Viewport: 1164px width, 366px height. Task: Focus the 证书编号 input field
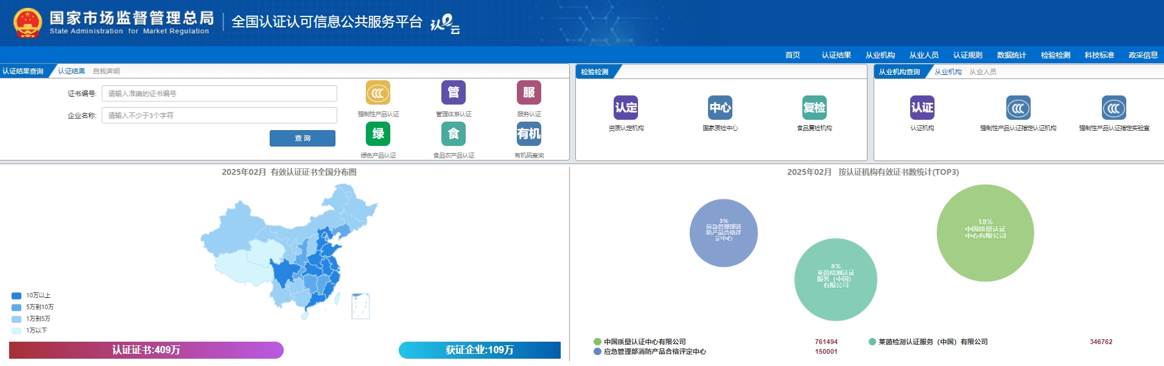(219, 94)
